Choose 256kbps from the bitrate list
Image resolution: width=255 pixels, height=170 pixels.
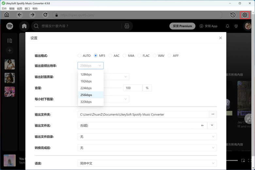pos(91,95)
